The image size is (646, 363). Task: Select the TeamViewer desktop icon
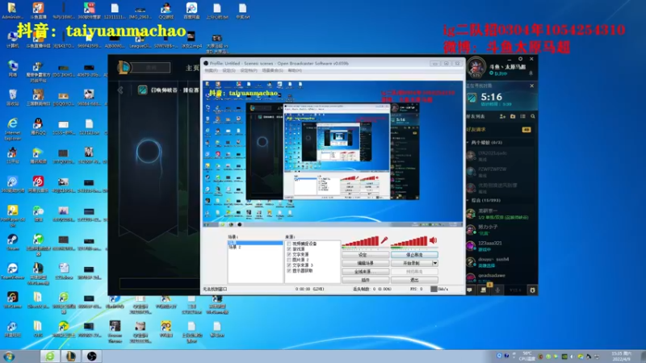[x=12, y=271]
